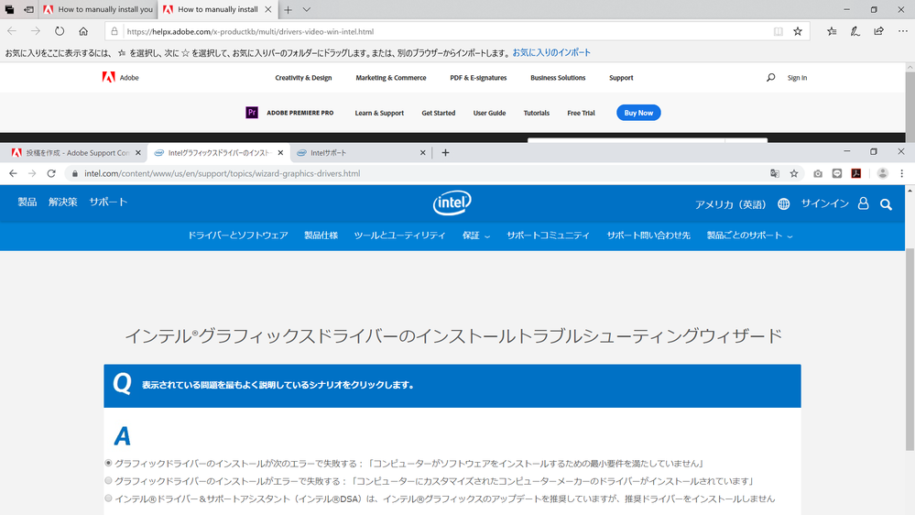Click Intel globe language icon

click(x=784, y=203)
